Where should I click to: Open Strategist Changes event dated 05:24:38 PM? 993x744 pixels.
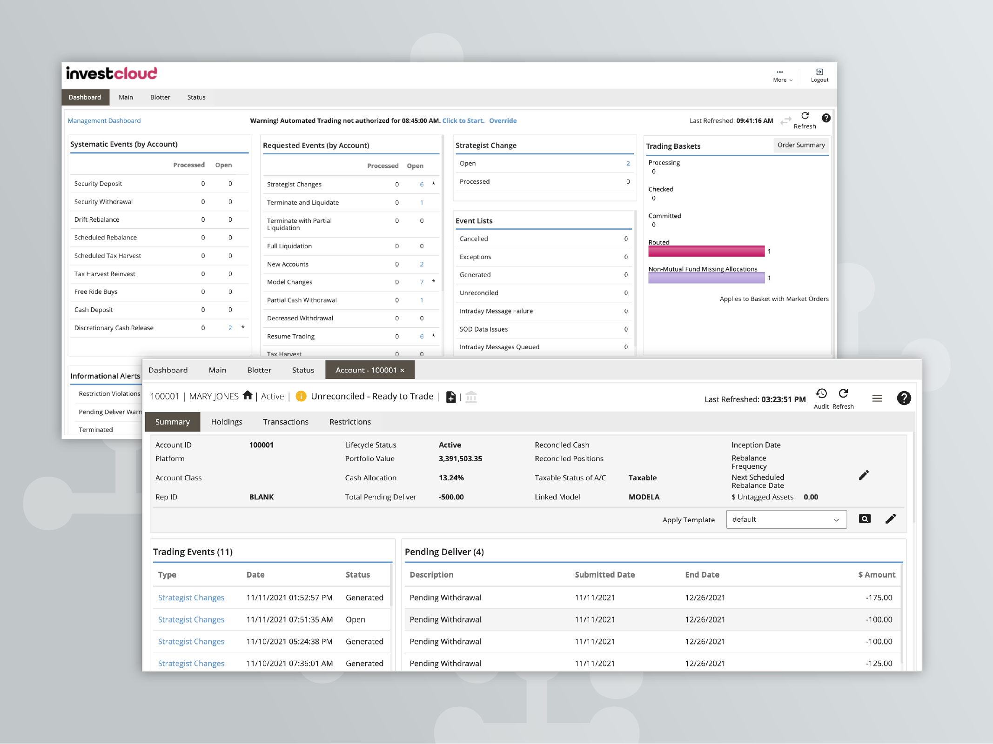(191, 642)
